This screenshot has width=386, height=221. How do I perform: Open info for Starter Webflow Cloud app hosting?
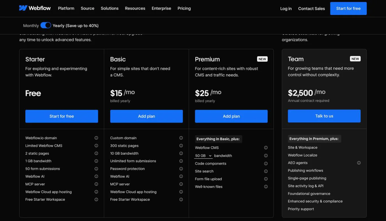pos(96,192)
